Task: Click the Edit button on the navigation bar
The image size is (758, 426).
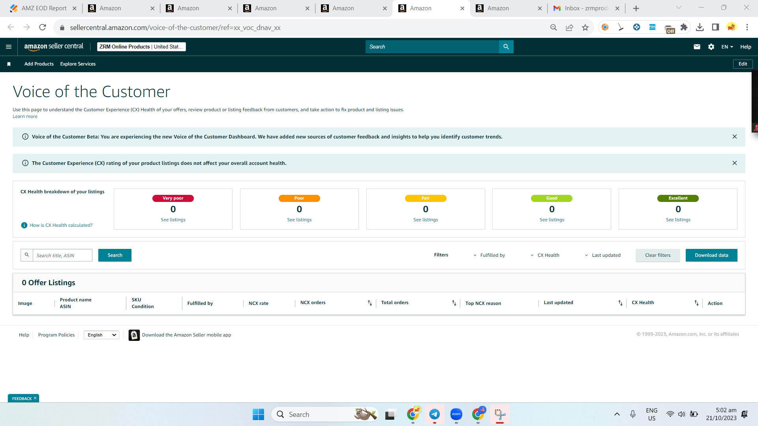Action: click(743, 64)
